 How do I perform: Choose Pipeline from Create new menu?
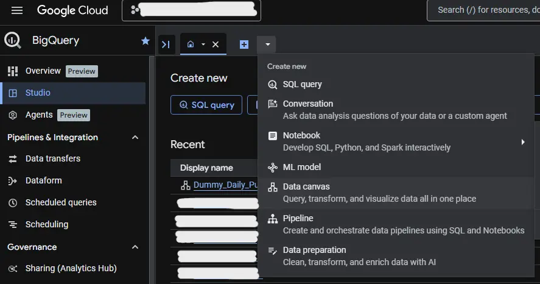click(x=396, y=224)
